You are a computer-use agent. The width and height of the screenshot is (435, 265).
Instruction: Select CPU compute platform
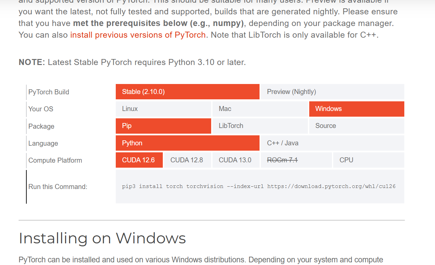(x=369, y=160)
